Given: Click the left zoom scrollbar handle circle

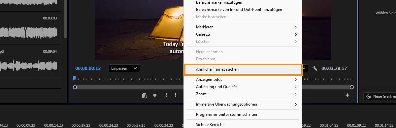Looking at the screenshot, I should point(75,87).
